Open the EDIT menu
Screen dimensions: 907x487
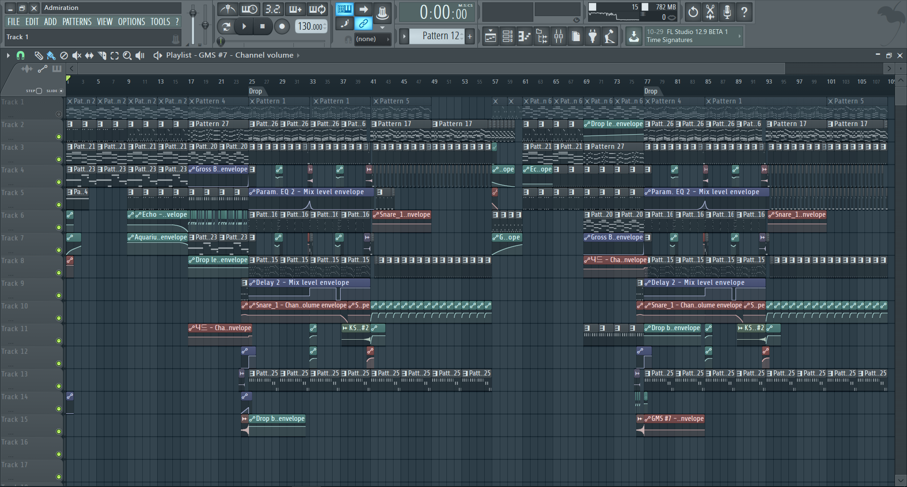(32, 22)
